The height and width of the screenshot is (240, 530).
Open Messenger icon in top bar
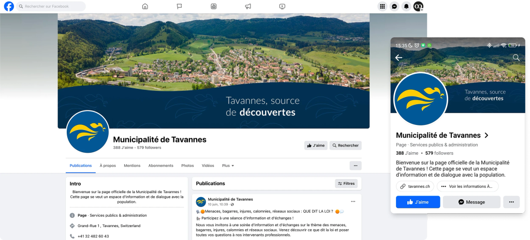[x=394, y=6]
